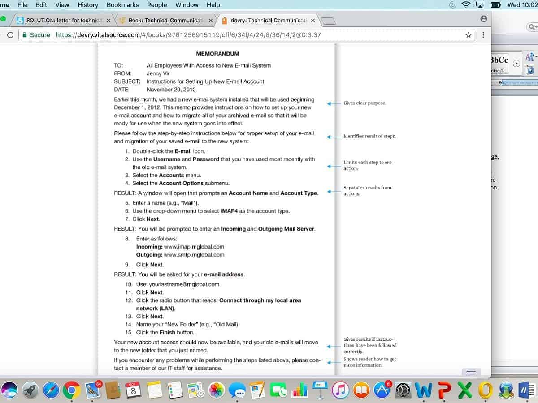Open System Preferences from the dock
The image size is (538, 403).
pos(403,390)
